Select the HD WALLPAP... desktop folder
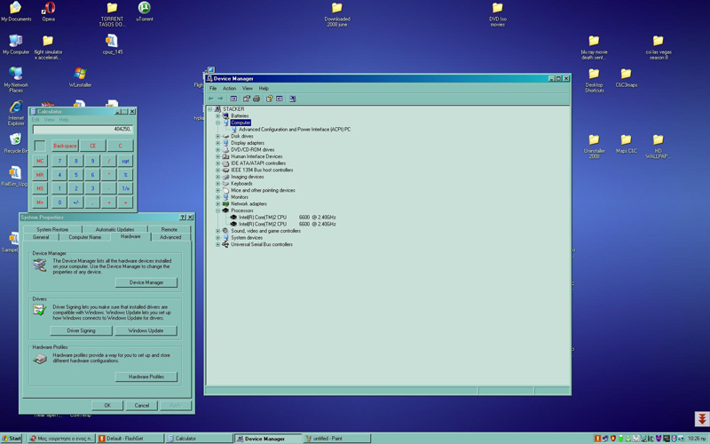Screen dimensions: 710x444 pos(658,146)
